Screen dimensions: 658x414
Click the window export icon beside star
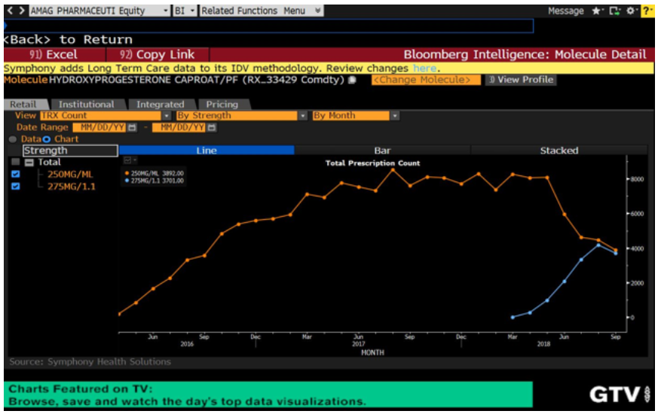[614, 11]
